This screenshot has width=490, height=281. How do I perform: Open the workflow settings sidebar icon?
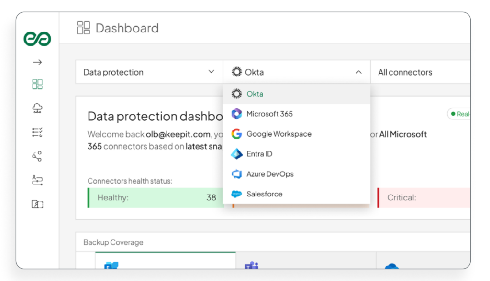click(x=37, y=180)
